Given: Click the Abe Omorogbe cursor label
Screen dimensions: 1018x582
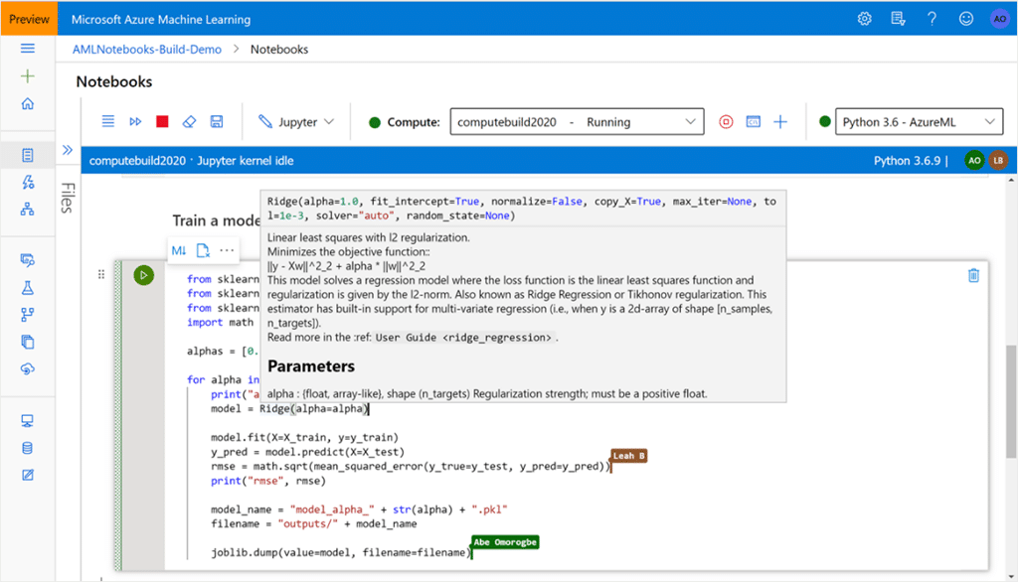Looking at the screenshot, I should point(505,541).
